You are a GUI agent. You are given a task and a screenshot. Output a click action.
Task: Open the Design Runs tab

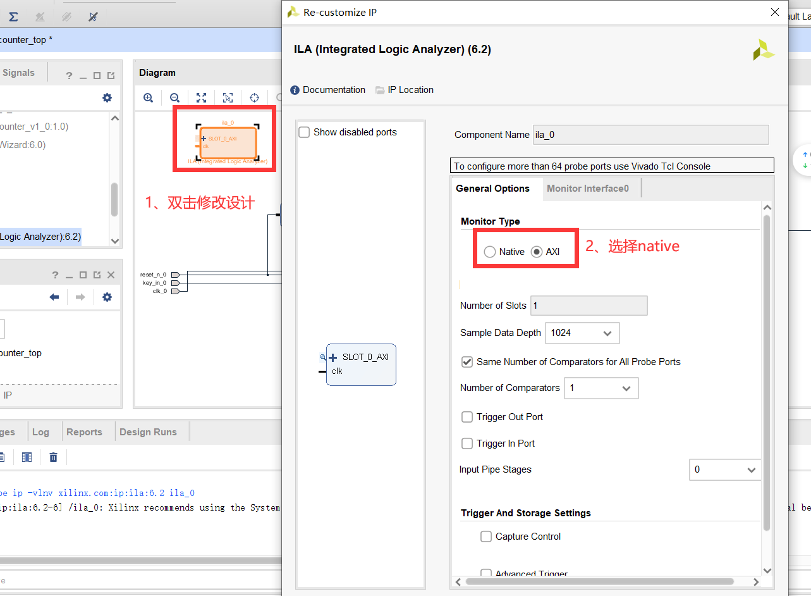[148, 432]
